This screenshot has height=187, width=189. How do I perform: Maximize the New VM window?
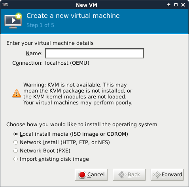pos(176,5)
